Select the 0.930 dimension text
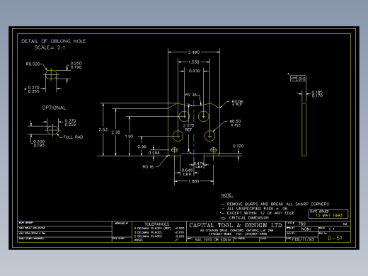The image size is (368, 276). click(x=195, y=71)
